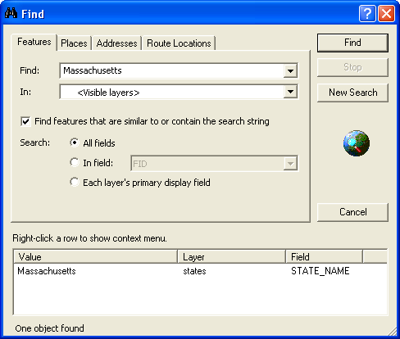
Task: Switch to the Addresses tab
Action: click(116, 43)
